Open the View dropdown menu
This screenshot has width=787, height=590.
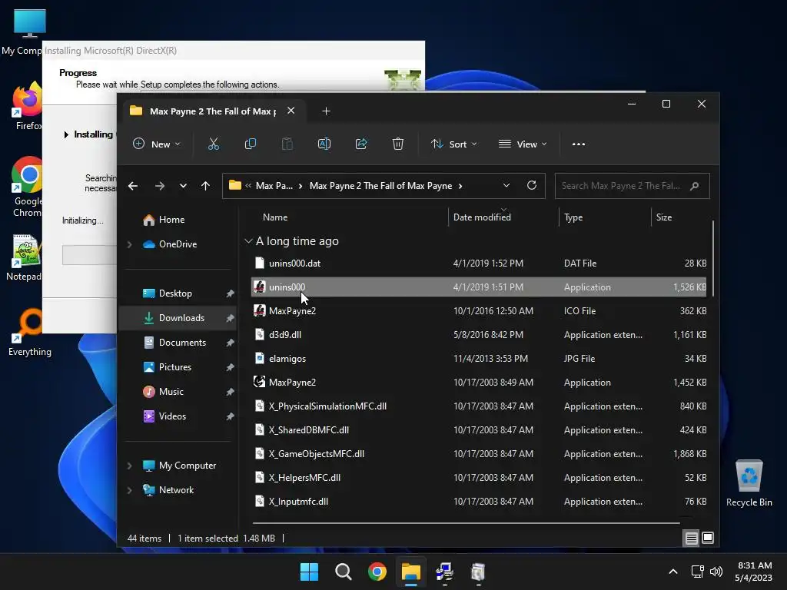tap(523, 144)
